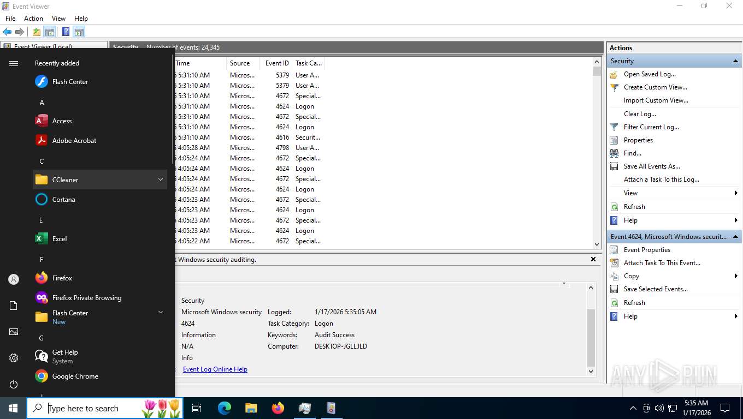Expand the Start menu hamburger icon
The height and width of the screenshot is (419, 743).
click(x=14, y=63)
